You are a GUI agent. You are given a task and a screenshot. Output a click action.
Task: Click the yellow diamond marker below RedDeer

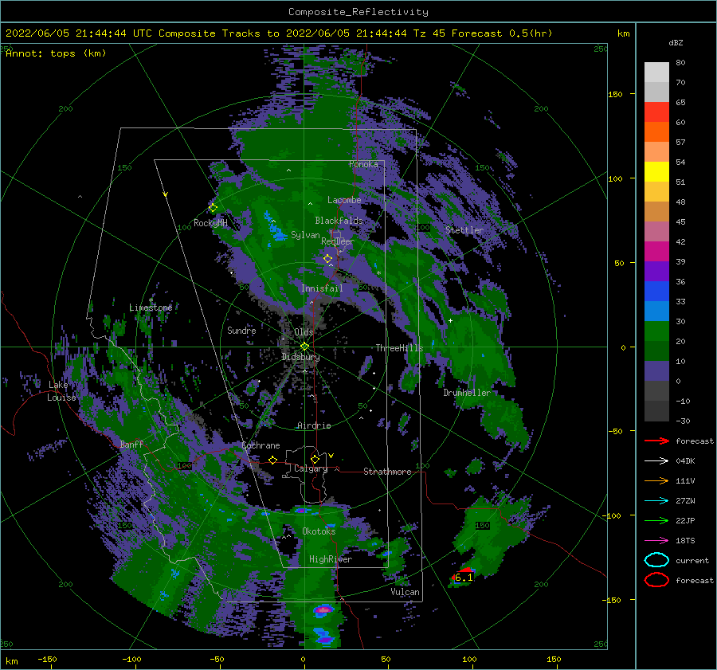coord(327,259)
